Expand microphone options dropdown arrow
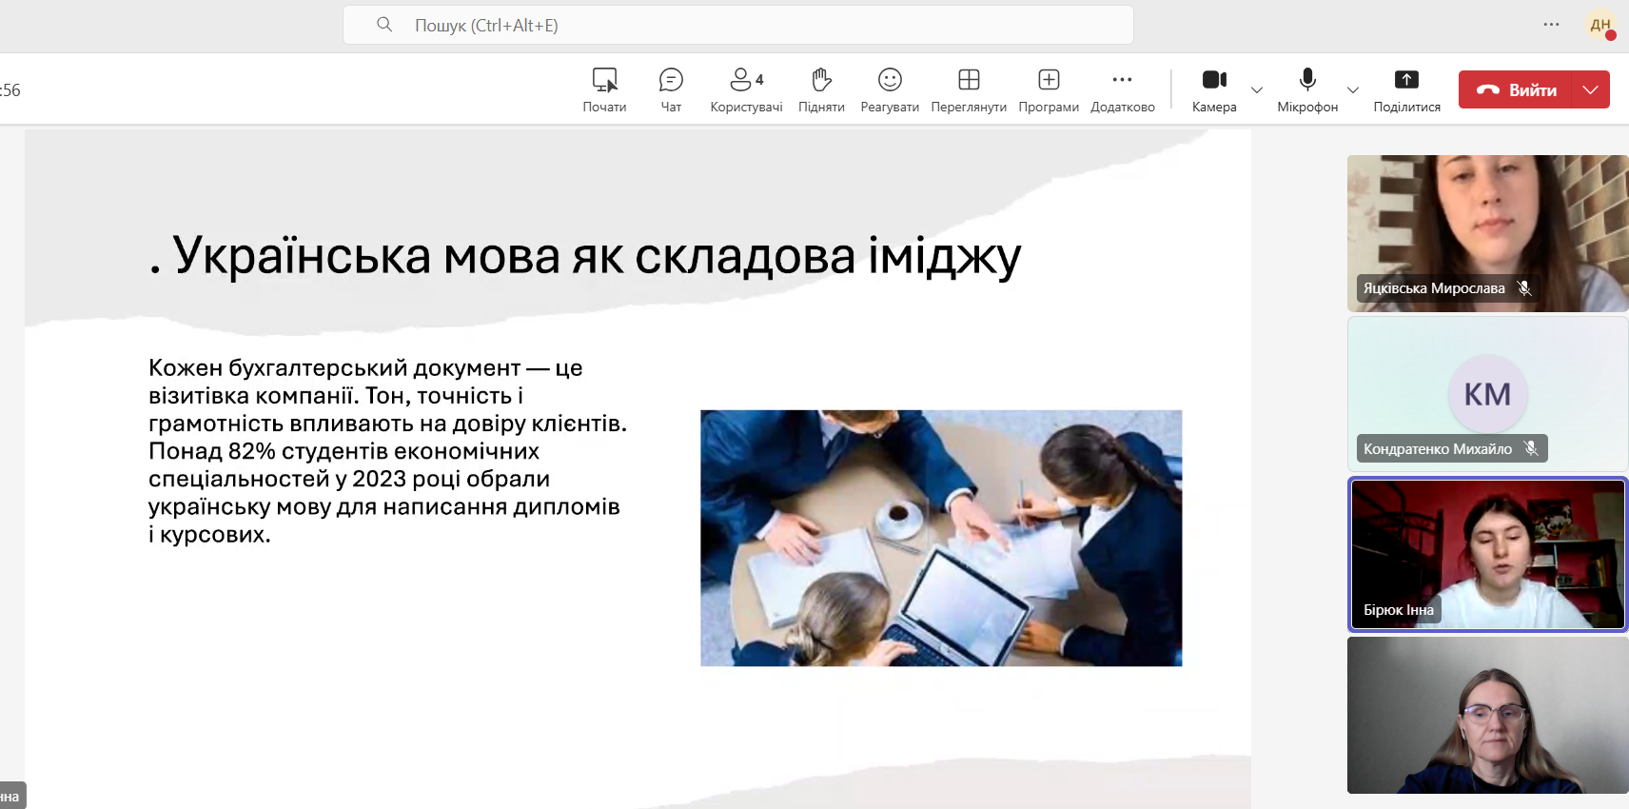This screenshot has width=1629, height=809. coord(1353,90)
